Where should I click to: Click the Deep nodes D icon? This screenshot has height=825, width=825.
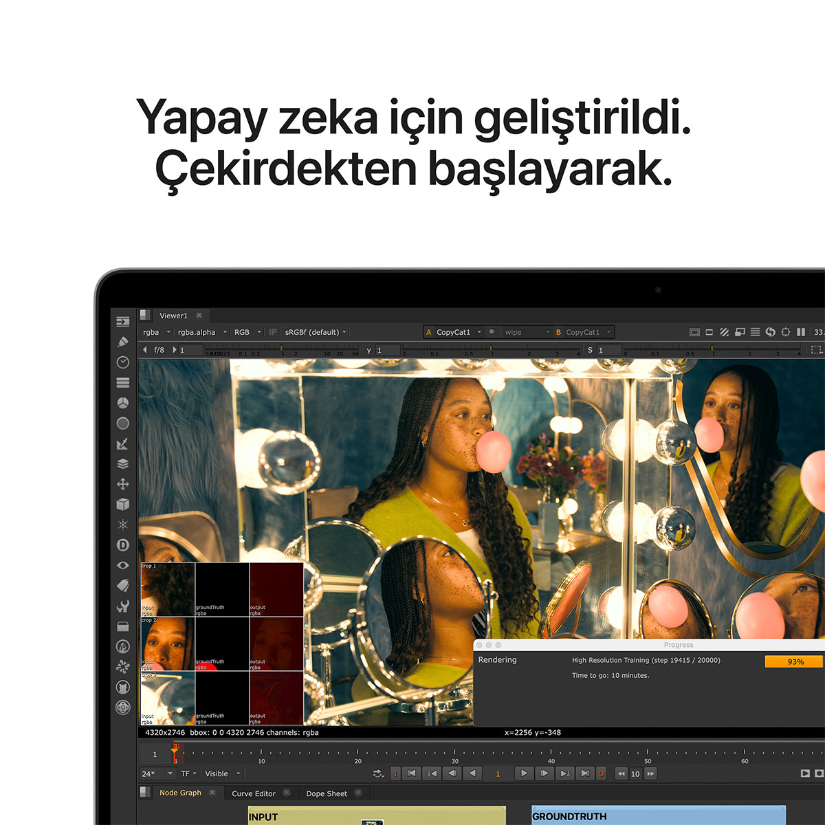[123, 545]
